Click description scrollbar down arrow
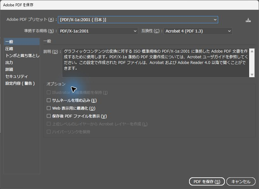The width and height of the screenshot is (259, 189). click(252, 75)
